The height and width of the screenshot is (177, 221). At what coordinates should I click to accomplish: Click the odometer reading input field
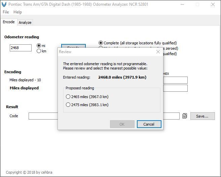tap(21, 48)
